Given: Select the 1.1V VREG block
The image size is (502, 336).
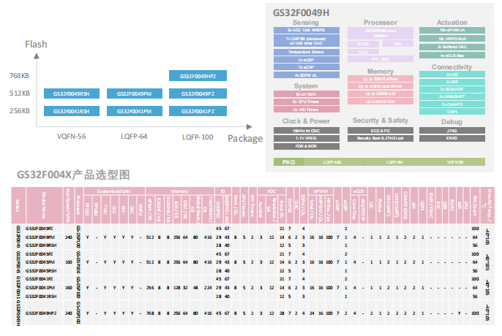Looking at the screenshot, I should tap(307, 139).
